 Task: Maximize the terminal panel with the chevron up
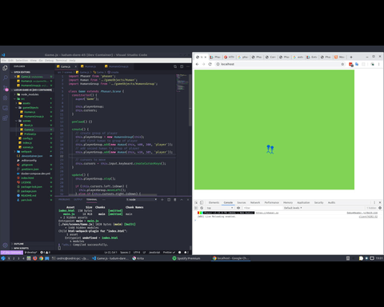[182, 199]
